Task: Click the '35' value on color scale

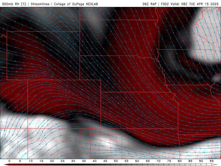Action: click(84, 161)
